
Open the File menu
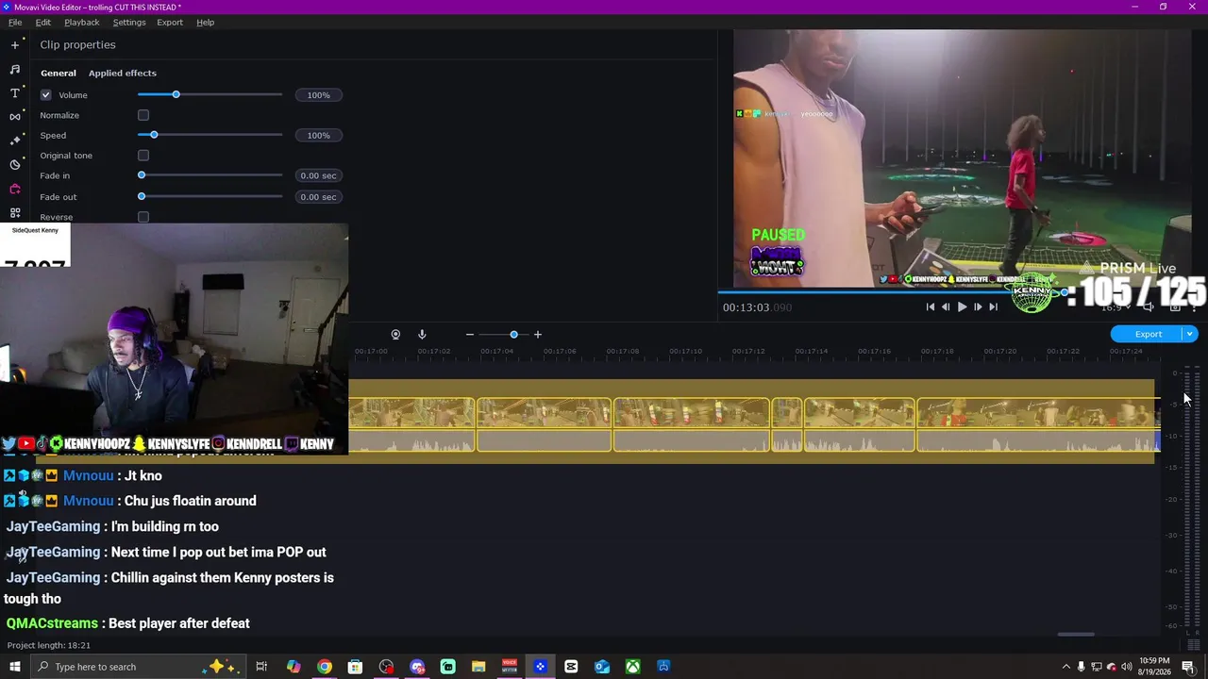coord(15,22)
